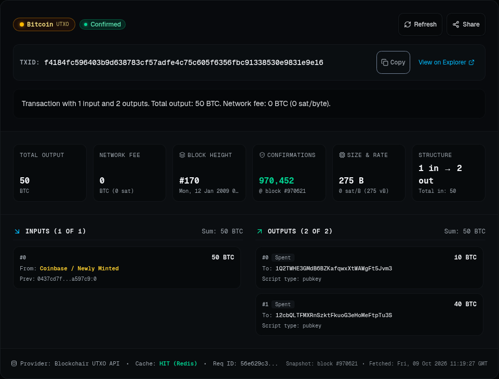Click Req ID 56e629c3... text

pyautogui.click(x=245, y=363)
